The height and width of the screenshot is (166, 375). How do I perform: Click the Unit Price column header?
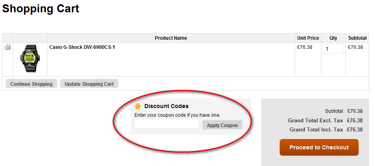(308, 38)
